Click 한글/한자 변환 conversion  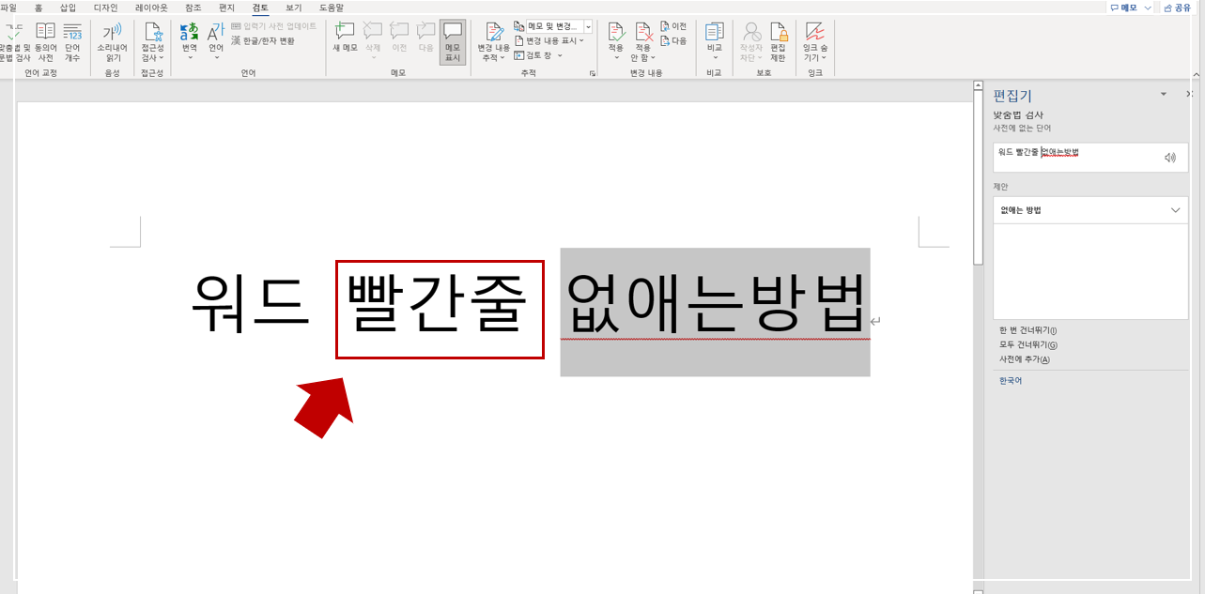(263, 40)
